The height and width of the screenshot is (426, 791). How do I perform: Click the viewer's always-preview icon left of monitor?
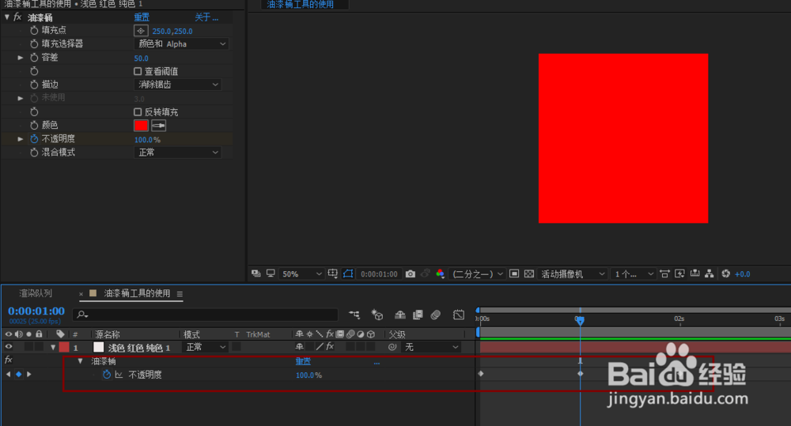(256, 273)
